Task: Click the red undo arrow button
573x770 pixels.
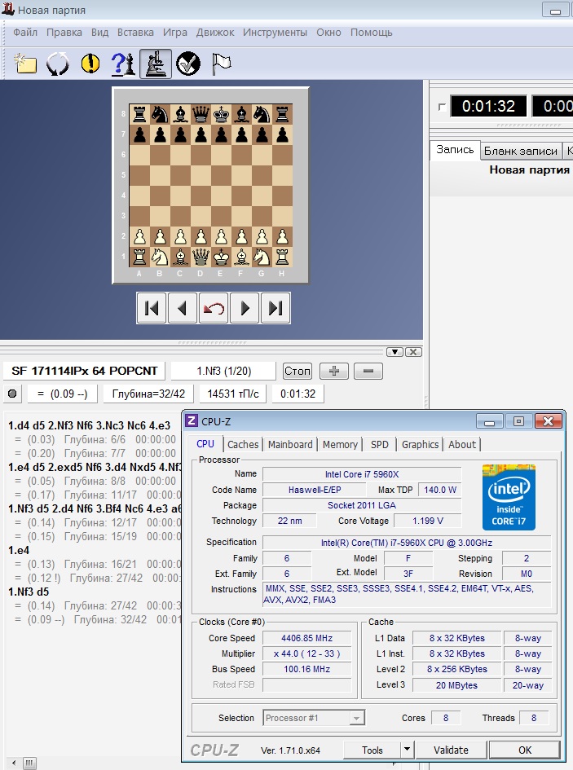Action: (214, 308)
